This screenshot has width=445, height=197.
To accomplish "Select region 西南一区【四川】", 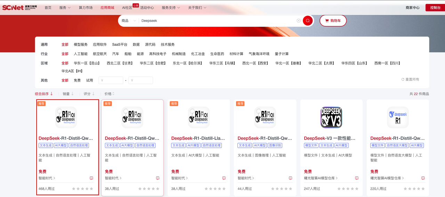I will click(x=388, y=63).
